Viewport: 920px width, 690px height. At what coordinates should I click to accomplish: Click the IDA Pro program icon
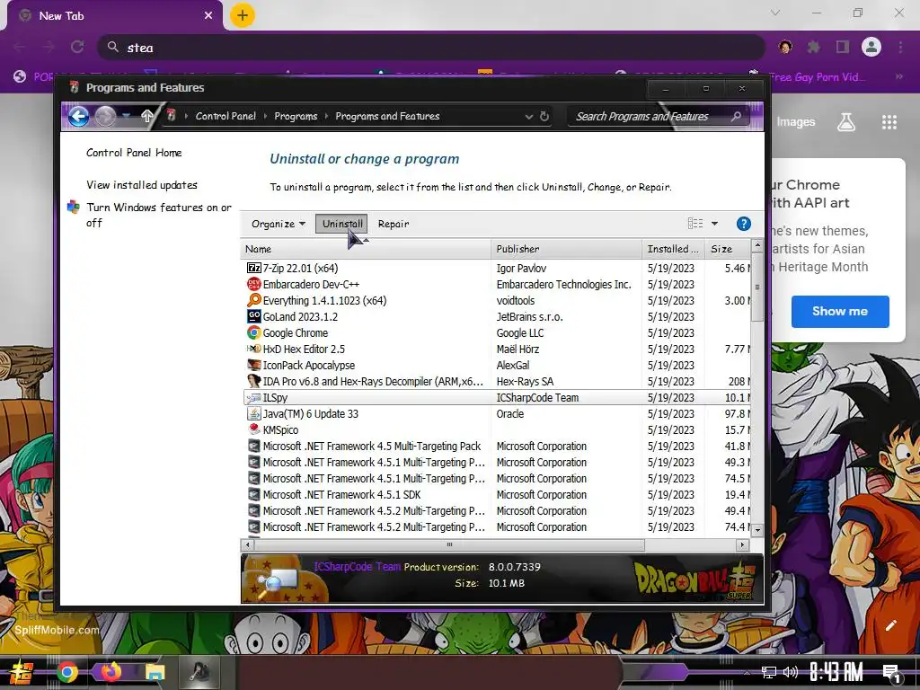click(253, 381)
